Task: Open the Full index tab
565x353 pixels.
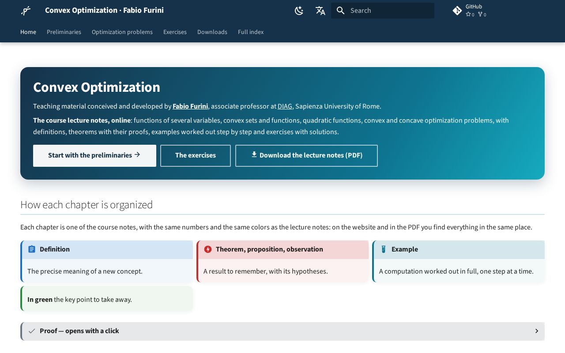Action: 251,32
